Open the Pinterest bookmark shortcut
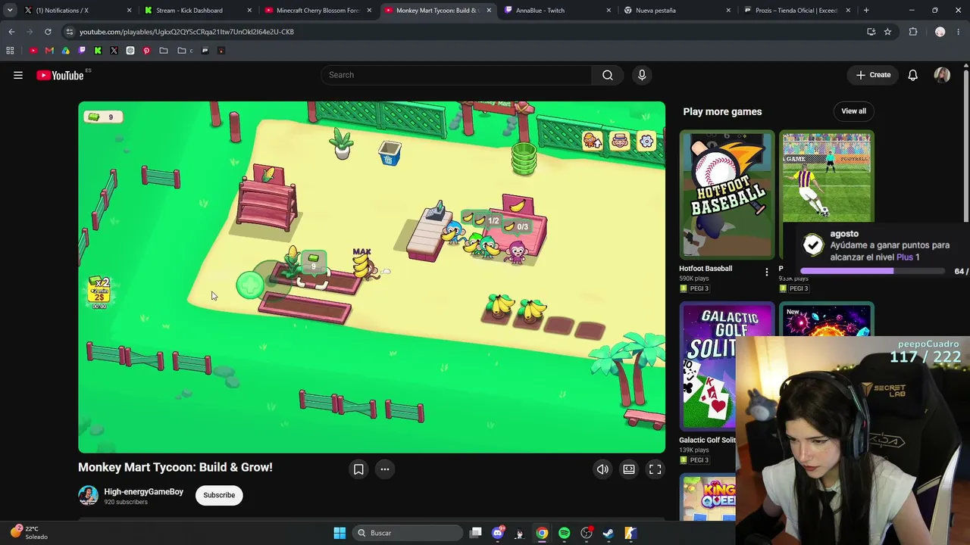Screen dimensions: 970x545 click(x=146, y=51)
